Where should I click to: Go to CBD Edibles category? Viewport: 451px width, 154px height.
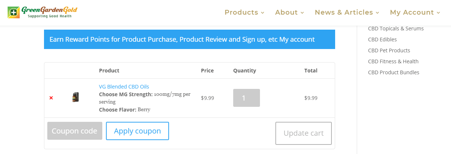pos(382,40)
